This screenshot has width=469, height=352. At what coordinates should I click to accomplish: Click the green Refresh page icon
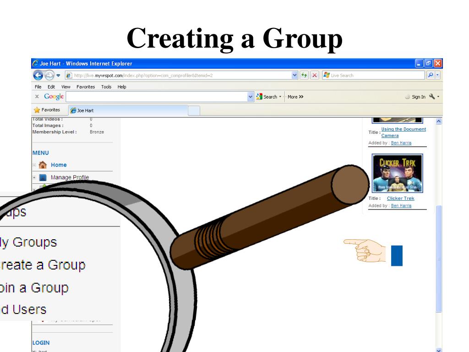pyautogui.click(x=304, y=76)
